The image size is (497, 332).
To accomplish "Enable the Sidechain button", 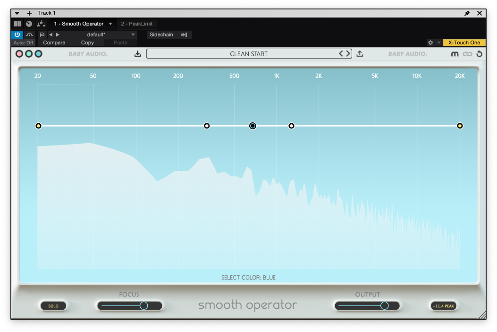I will [x=161, y=34].
